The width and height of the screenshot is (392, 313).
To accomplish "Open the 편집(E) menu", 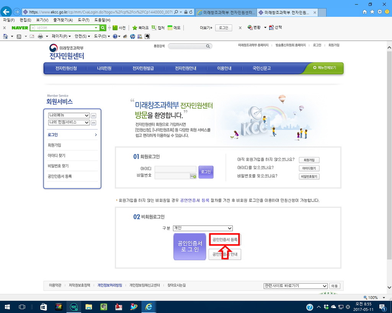I will [x=25, y=20].
